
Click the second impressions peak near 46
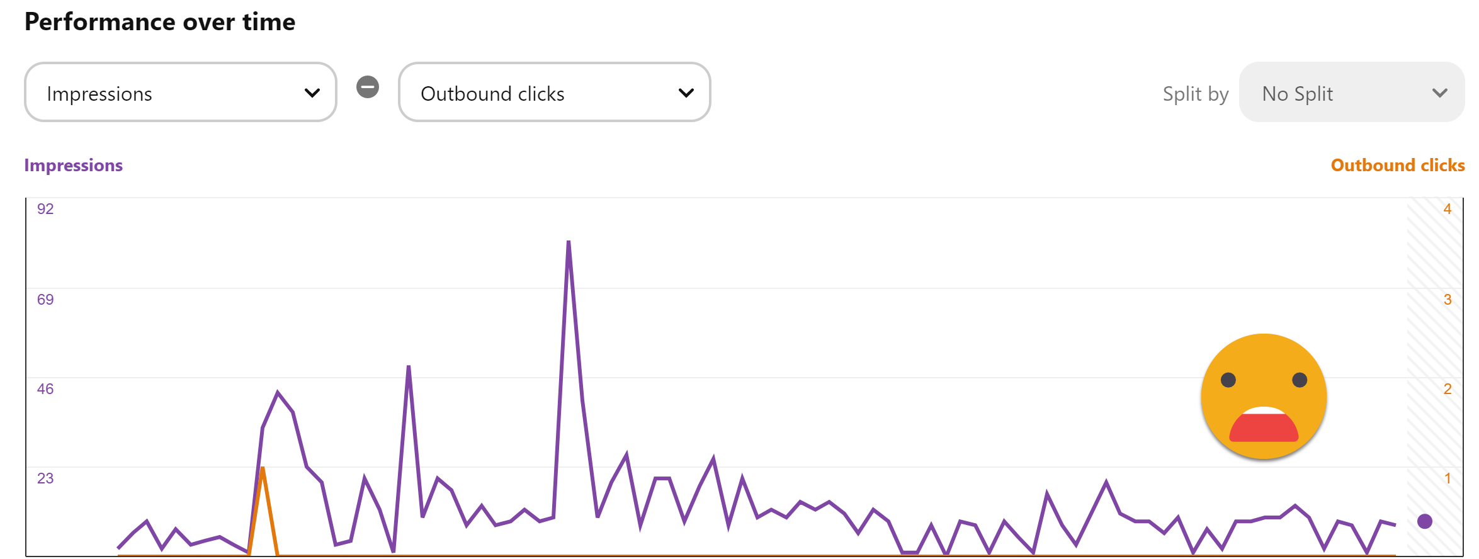click(409, 368)
